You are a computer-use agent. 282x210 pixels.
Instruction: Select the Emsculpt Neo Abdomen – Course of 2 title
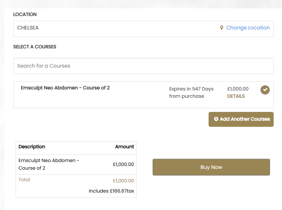65,88
